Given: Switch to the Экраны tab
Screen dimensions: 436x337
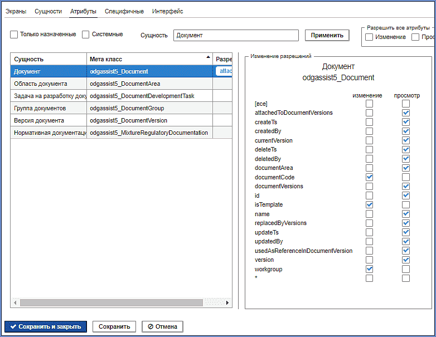Looking at the screenshot, I should [16, 11].
